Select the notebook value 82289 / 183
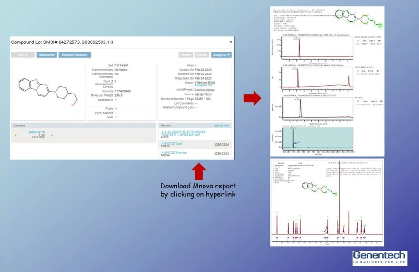 click(203, 99)
